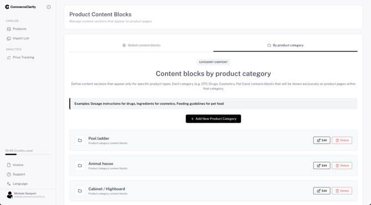371x205 pixels.
Task: Click the Pool ladder folder icon
Action: [x=80, y=140]
